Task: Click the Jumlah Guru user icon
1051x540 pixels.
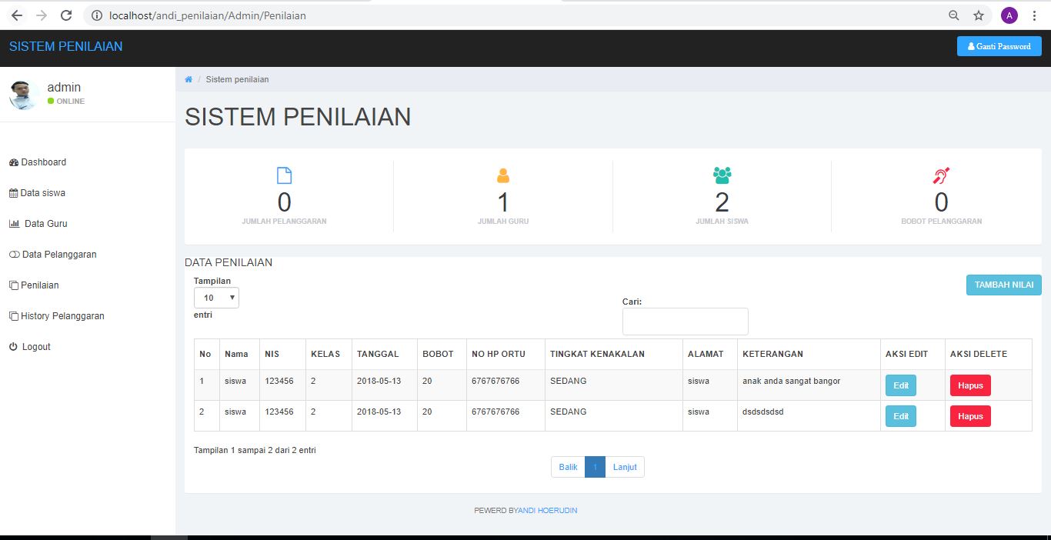Action: 503,175
